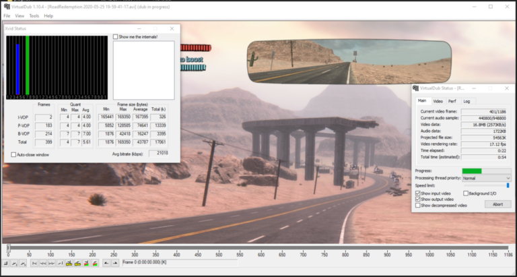The width and height of the screenshot is (517, 277).
Task: Click the empty Xvid internals text box
Action: point(144,70)
